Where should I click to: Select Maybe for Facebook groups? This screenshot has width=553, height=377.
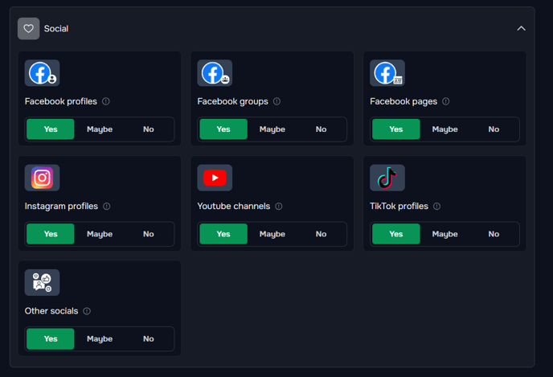pos(272,129)
